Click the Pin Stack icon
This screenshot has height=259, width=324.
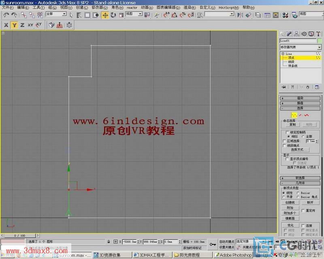coord(284,87)
